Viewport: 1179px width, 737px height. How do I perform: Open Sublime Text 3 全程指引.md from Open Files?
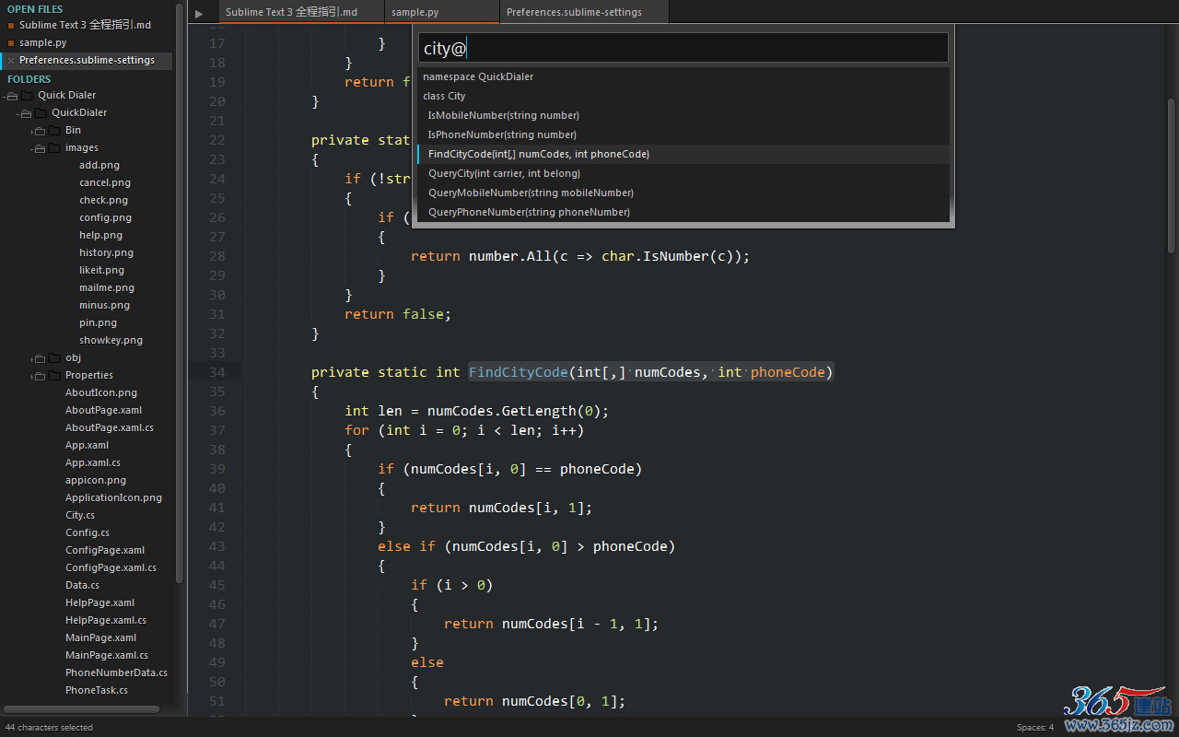(86, 25)
